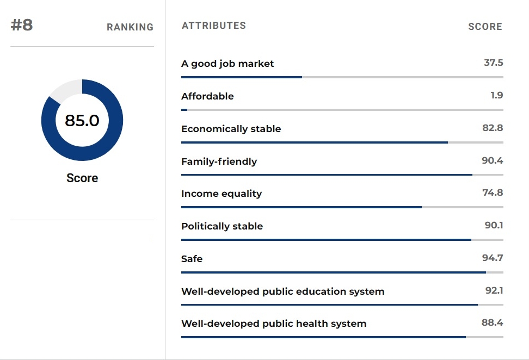Select the #8 ranking number
Screen dimensions: 529x360
click(22, 25)
